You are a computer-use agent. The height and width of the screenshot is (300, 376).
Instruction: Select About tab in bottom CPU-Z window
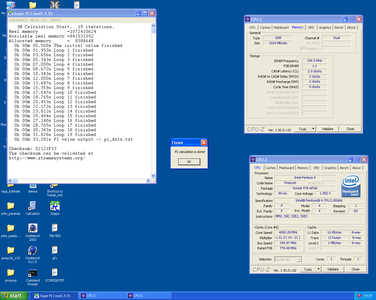click(357, 168)
